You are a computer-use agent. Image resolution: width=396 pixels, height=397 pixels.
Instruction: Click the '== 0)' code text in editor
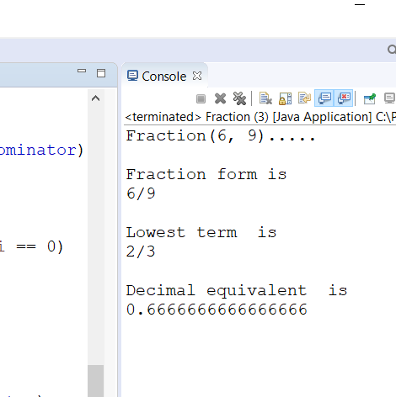(40, 247)
